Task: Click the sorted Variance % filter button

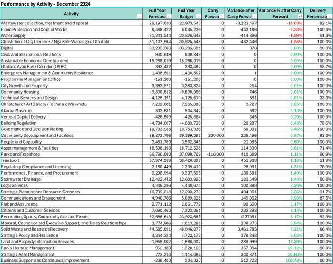Action: click(300, 16)
